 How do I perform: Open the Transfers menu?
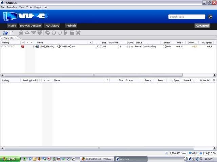pyautogui.click(x=12, y=7)
